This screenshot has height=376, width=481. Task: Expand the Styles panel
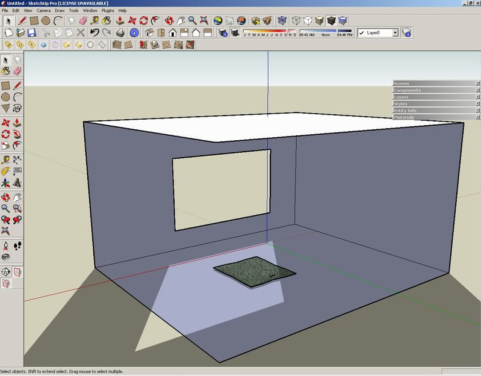pyautogui.click(x=434, y=103)
